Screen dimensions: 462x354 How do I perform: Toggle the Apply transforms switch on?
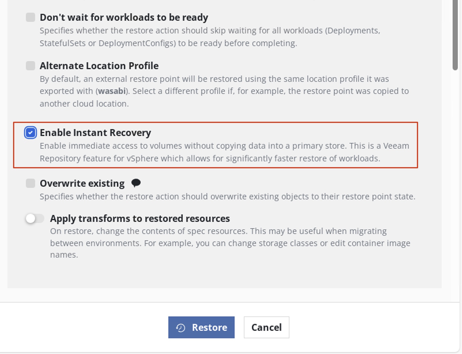(x=35, y=219)
